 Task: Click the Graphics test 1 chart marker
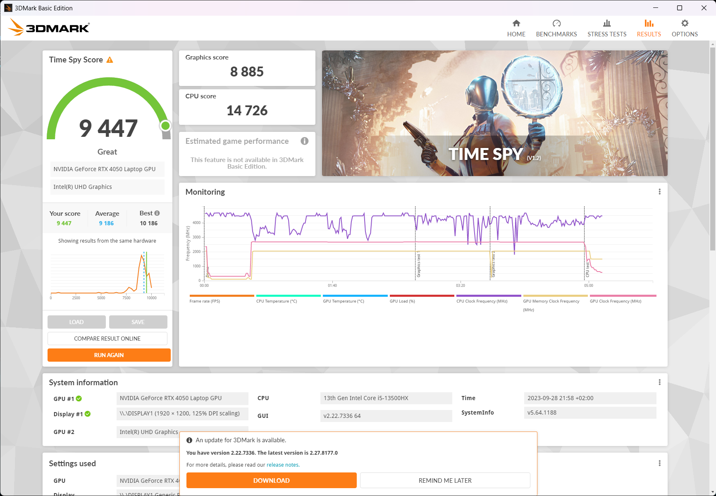pos(418,265)
